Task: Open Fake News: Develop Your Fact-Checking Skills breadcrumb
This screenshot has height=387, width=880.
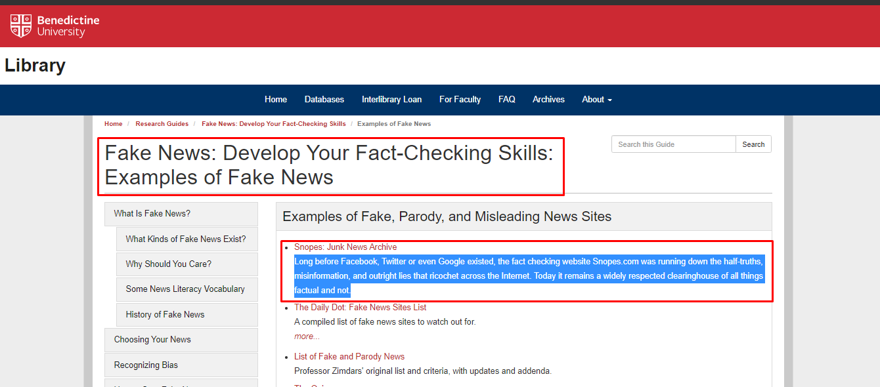Action: [273, 123]
